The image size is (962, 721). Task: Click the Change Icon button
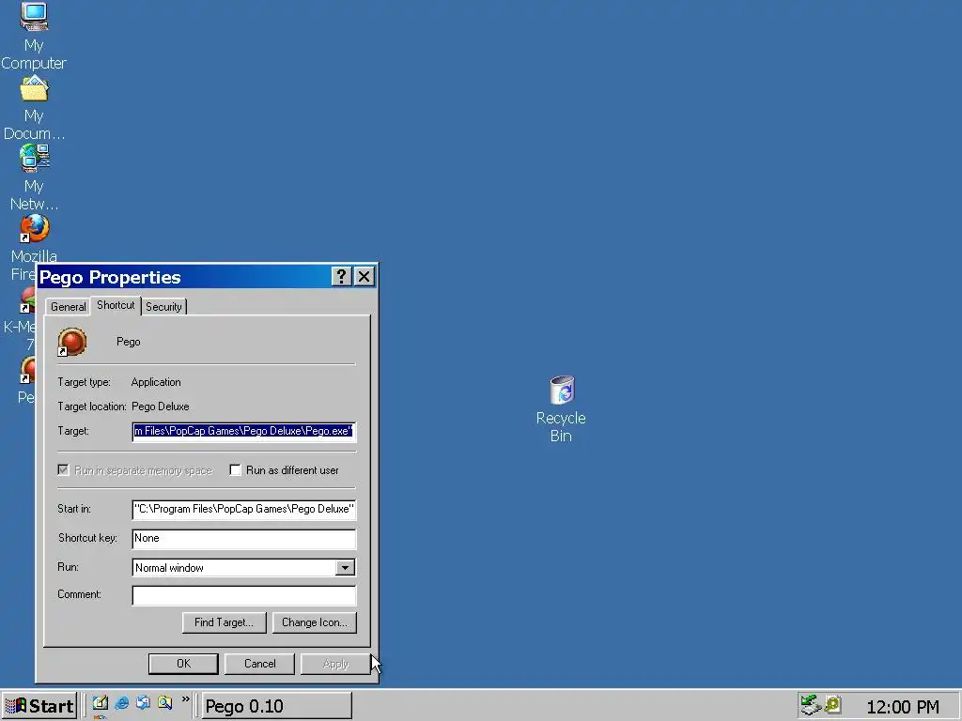[314, 622]
